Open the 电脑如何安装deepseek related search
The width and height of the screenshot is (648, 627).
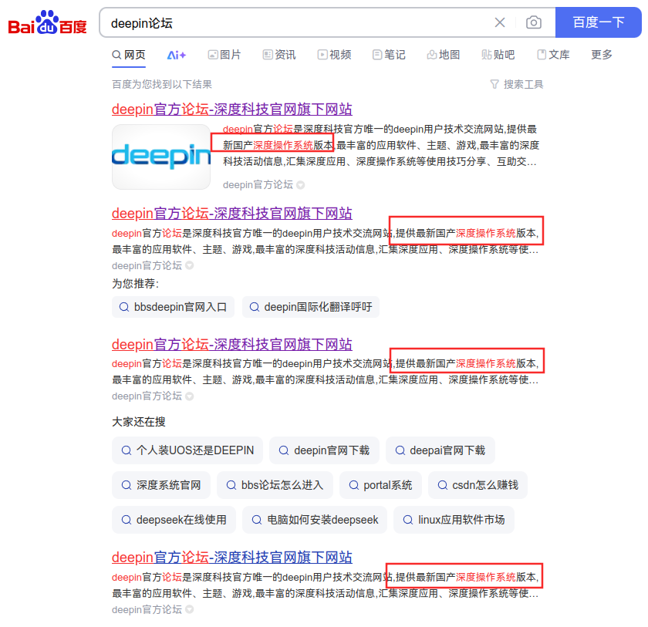click(315, 520)
